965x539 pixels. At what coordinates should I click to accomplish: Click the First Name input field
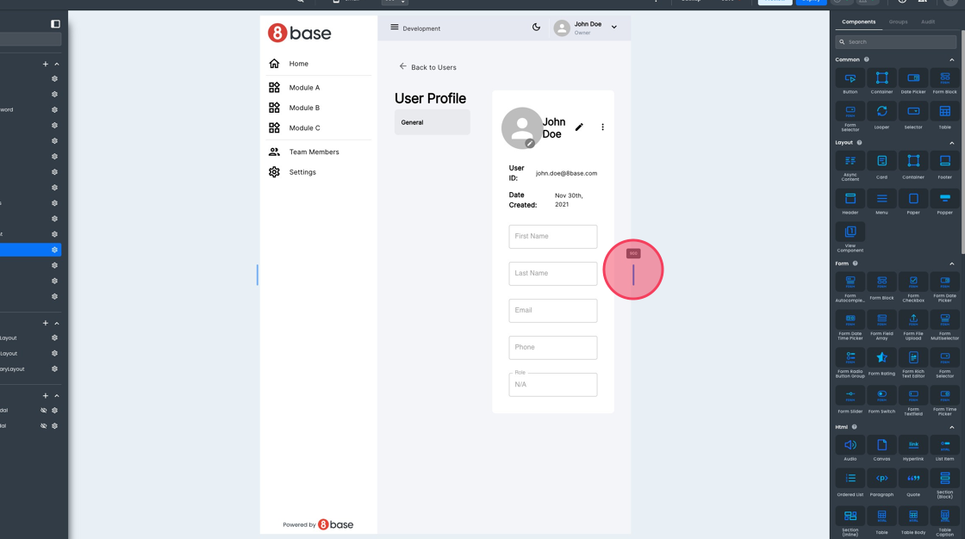[552, 236]
